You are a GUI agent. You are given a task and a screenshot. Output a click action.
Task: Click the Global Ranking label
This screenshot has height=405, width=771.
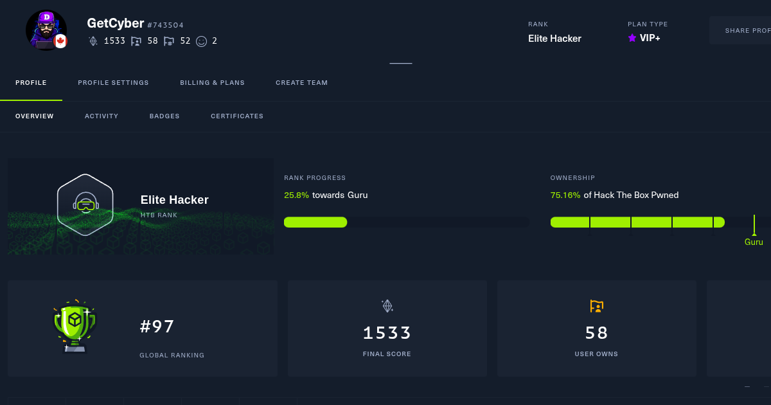coord(172,355)
